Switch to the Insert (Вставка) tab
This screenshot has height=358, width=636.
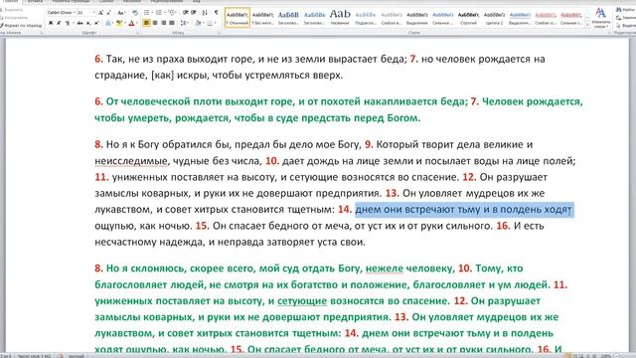click(x=35, y=1)
